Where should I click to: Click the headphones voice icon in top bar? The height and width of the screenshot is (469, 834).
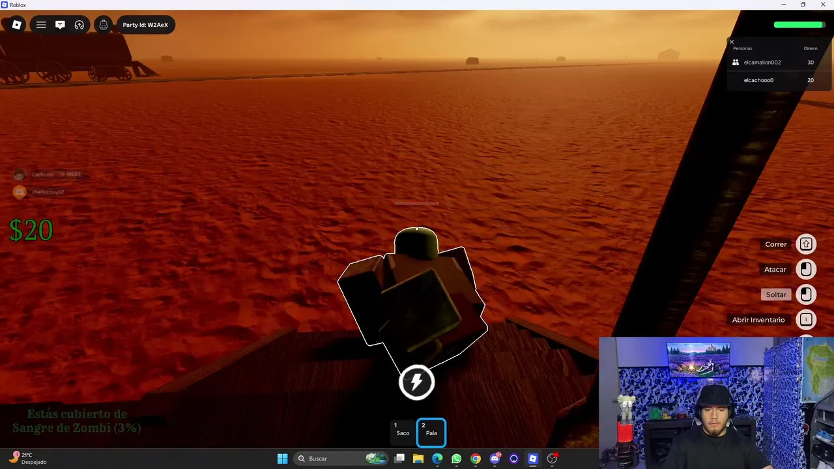coord(79,25)
